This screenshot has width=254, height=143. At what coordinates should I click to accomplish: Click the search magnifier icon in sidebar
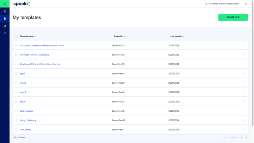(x=5, y=34)
